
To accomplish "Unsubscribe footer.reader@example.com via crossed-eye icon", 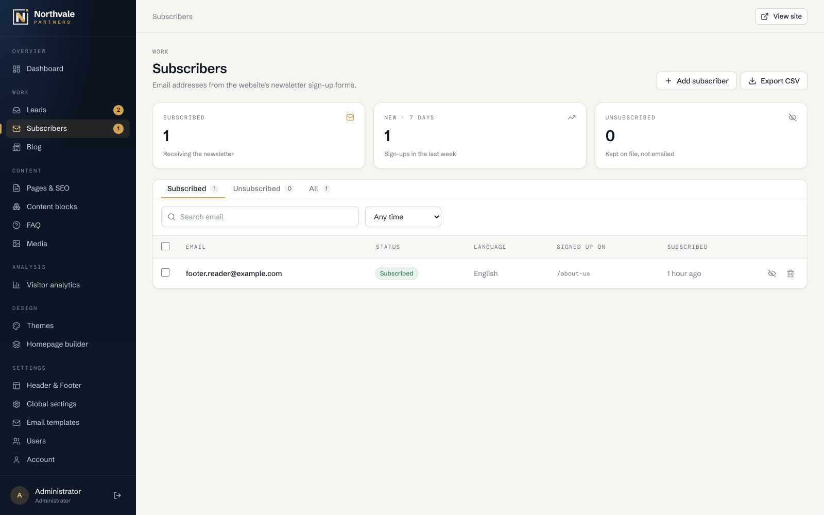I will coord(772,273).
